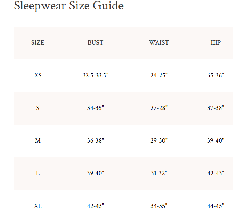This screenshot has width=233, height=224.
Task: Select the XS size row label
Action: tap(37, 76)
